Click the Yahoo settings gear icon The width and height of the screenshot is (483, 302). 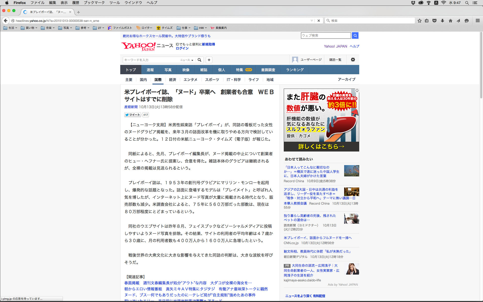tap(353, 60)
